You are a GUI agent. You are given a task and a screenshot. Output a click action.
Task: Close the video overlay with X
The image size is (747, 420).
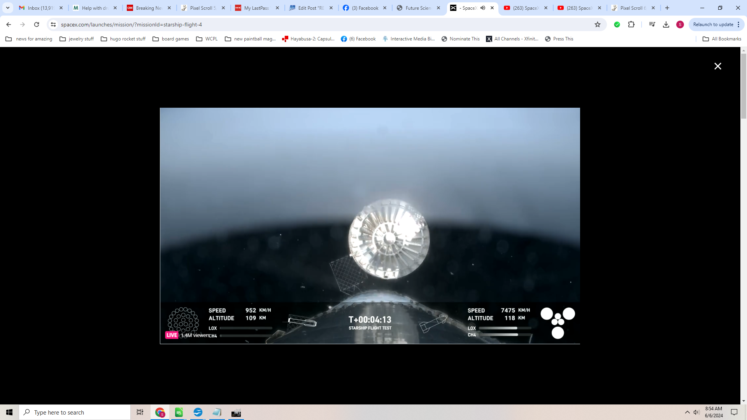pyautogui.click(x=717, y=66)
